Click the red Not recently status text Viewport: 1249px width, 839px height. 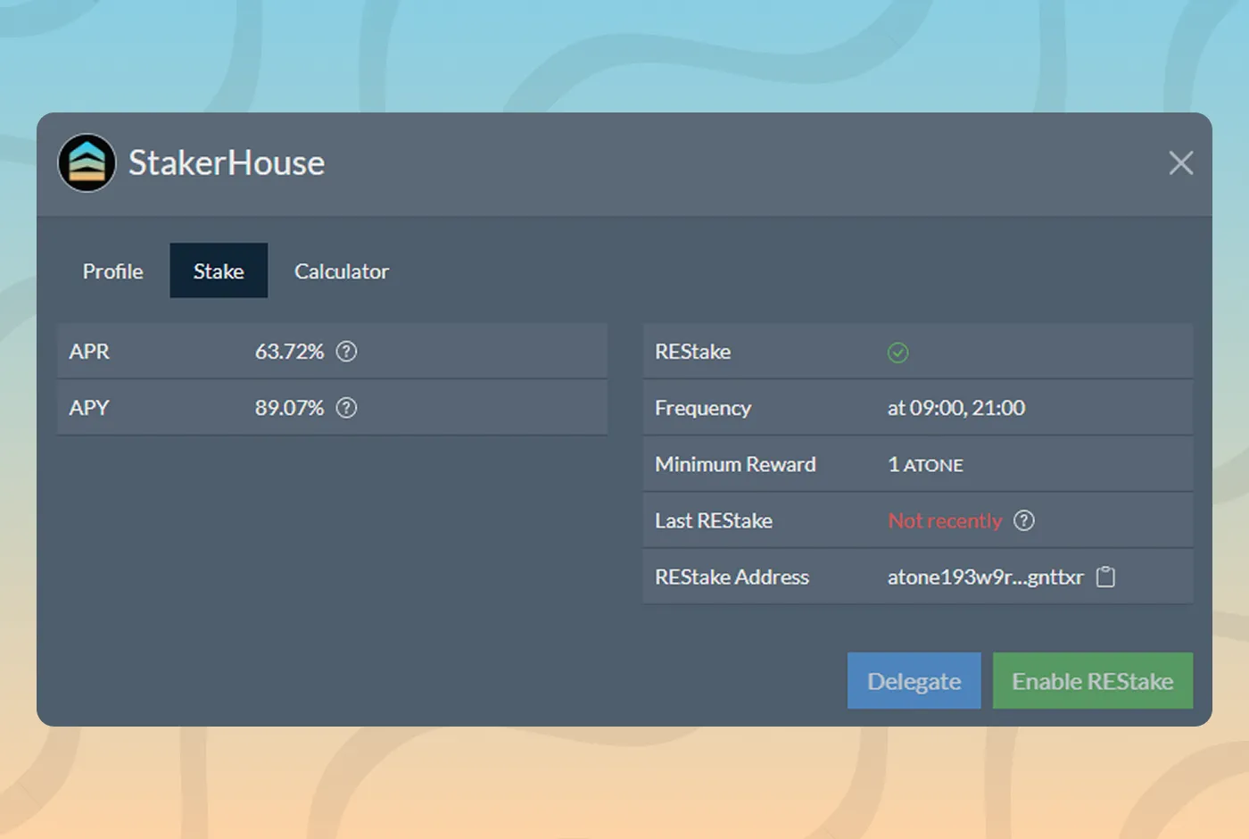[945, 521]
